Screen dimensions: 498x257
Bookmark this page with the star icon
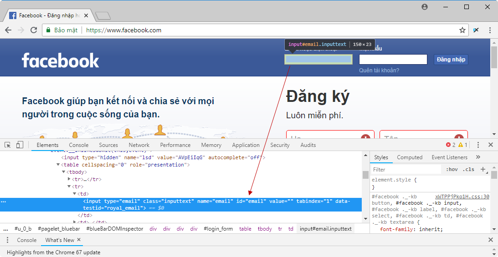coord(462,30)
